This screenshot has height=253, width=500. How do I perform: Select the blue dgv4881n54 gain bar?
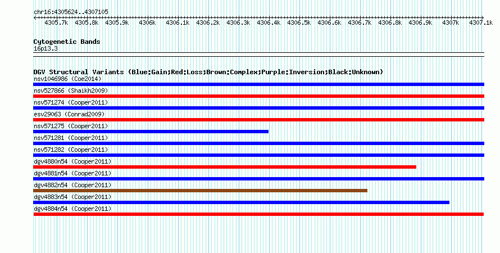click(258, 179)
